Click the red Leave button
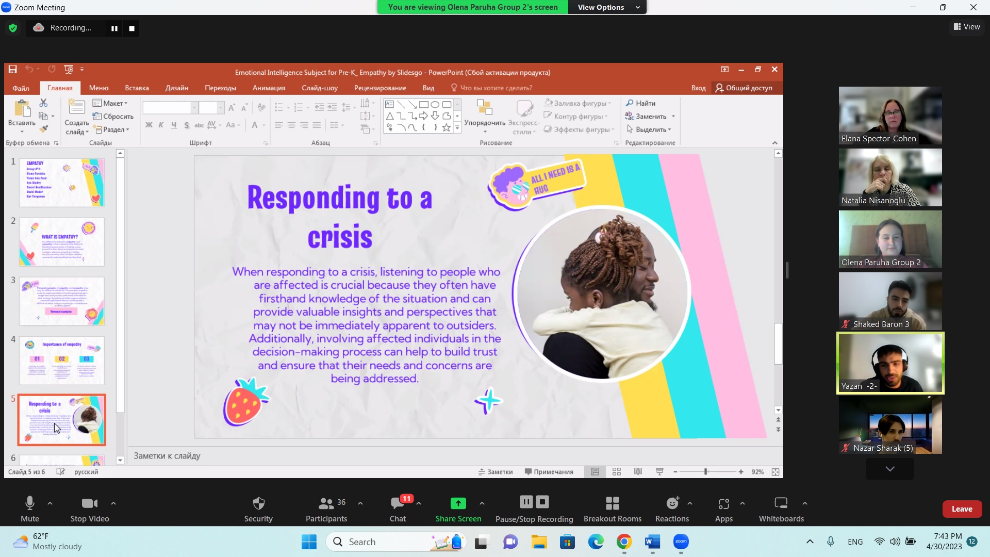Image resolution: width=990 pixels, height=557 pixels. coord(962,509)
